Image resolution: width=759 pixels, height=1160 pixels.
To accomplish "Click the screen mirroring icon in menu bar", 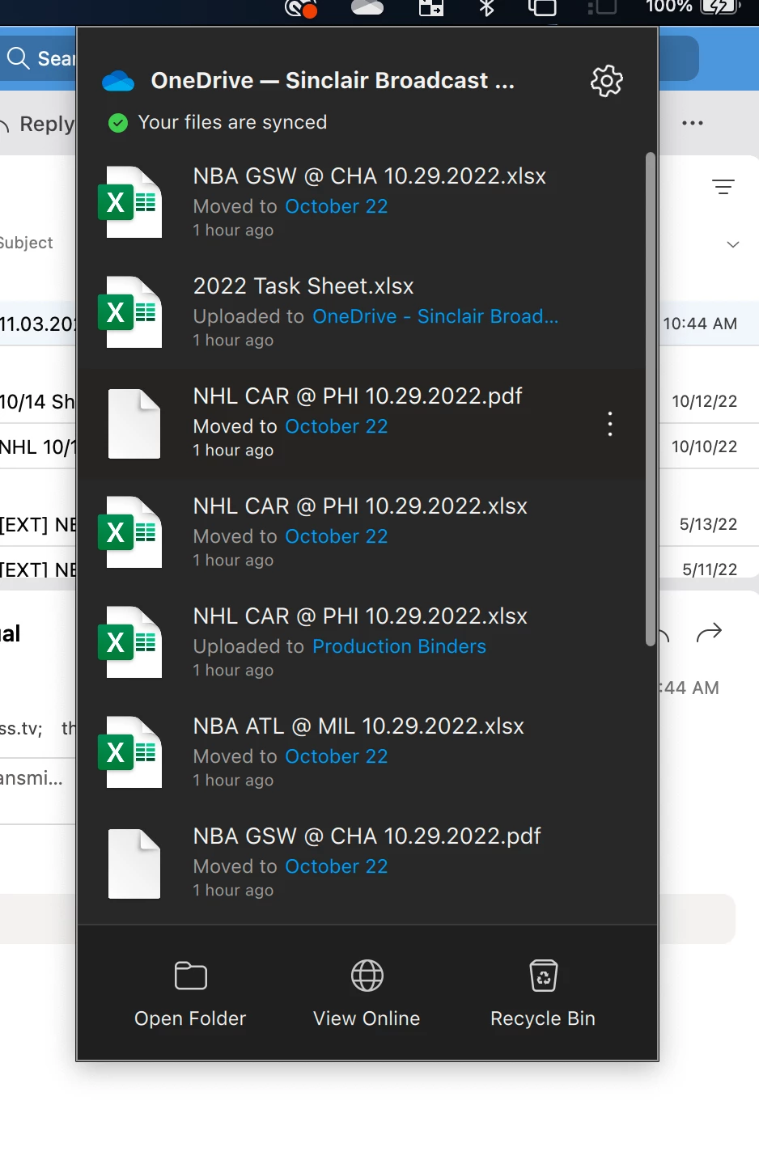I will [x=542, y=7].
